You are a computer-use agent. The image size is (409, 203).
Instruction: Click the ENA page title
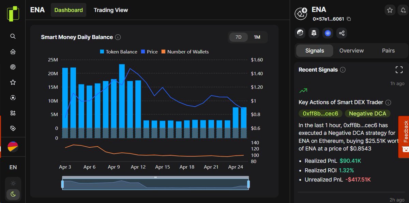pyautogui.click(x=37, y=10)
